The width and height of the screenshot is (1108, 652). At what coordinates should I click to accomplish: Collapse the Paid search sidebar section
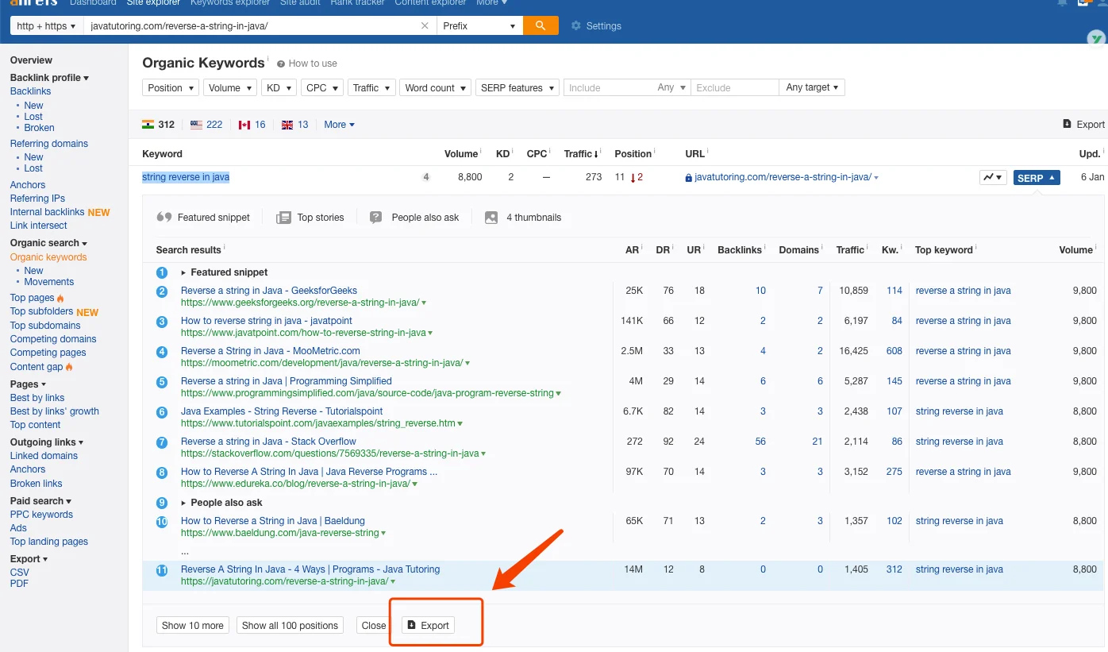(40, 501)
